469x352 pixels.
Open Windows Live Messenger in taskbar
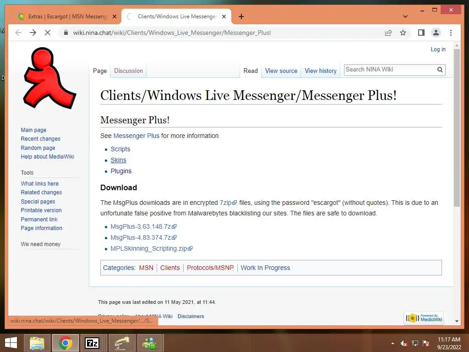pyautogui.click(x=149, y=343)
